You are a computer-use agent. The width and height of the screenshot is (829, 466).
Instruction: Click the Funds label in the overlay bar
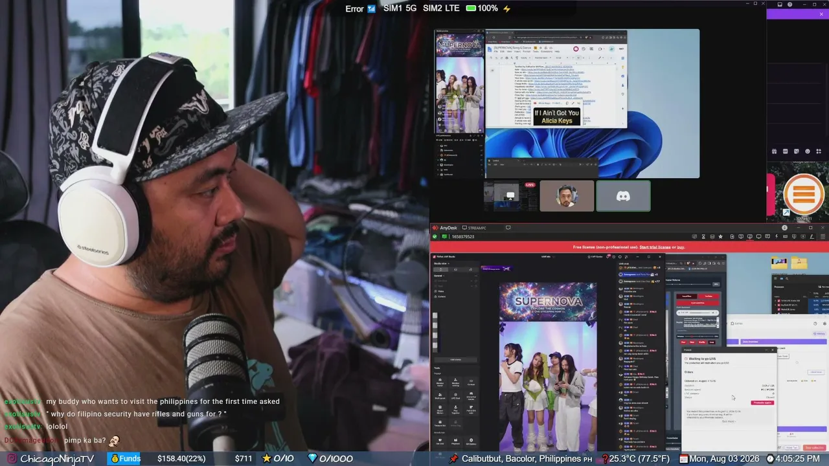coord(126,458)
